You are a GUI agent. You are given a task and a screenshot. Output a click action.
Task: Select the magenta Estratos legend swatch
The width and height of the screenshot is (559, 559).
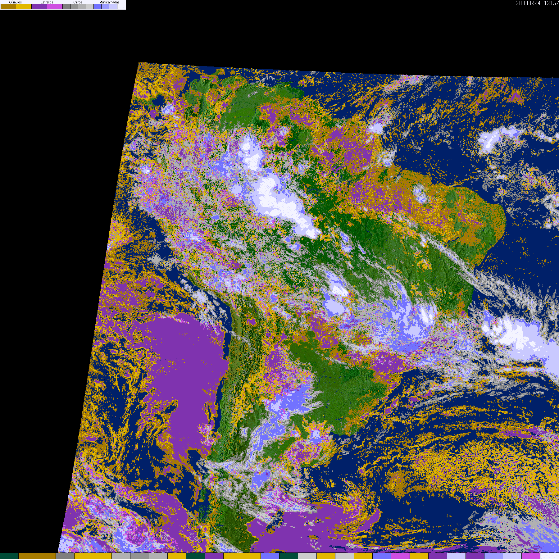[x=55, y=6]
